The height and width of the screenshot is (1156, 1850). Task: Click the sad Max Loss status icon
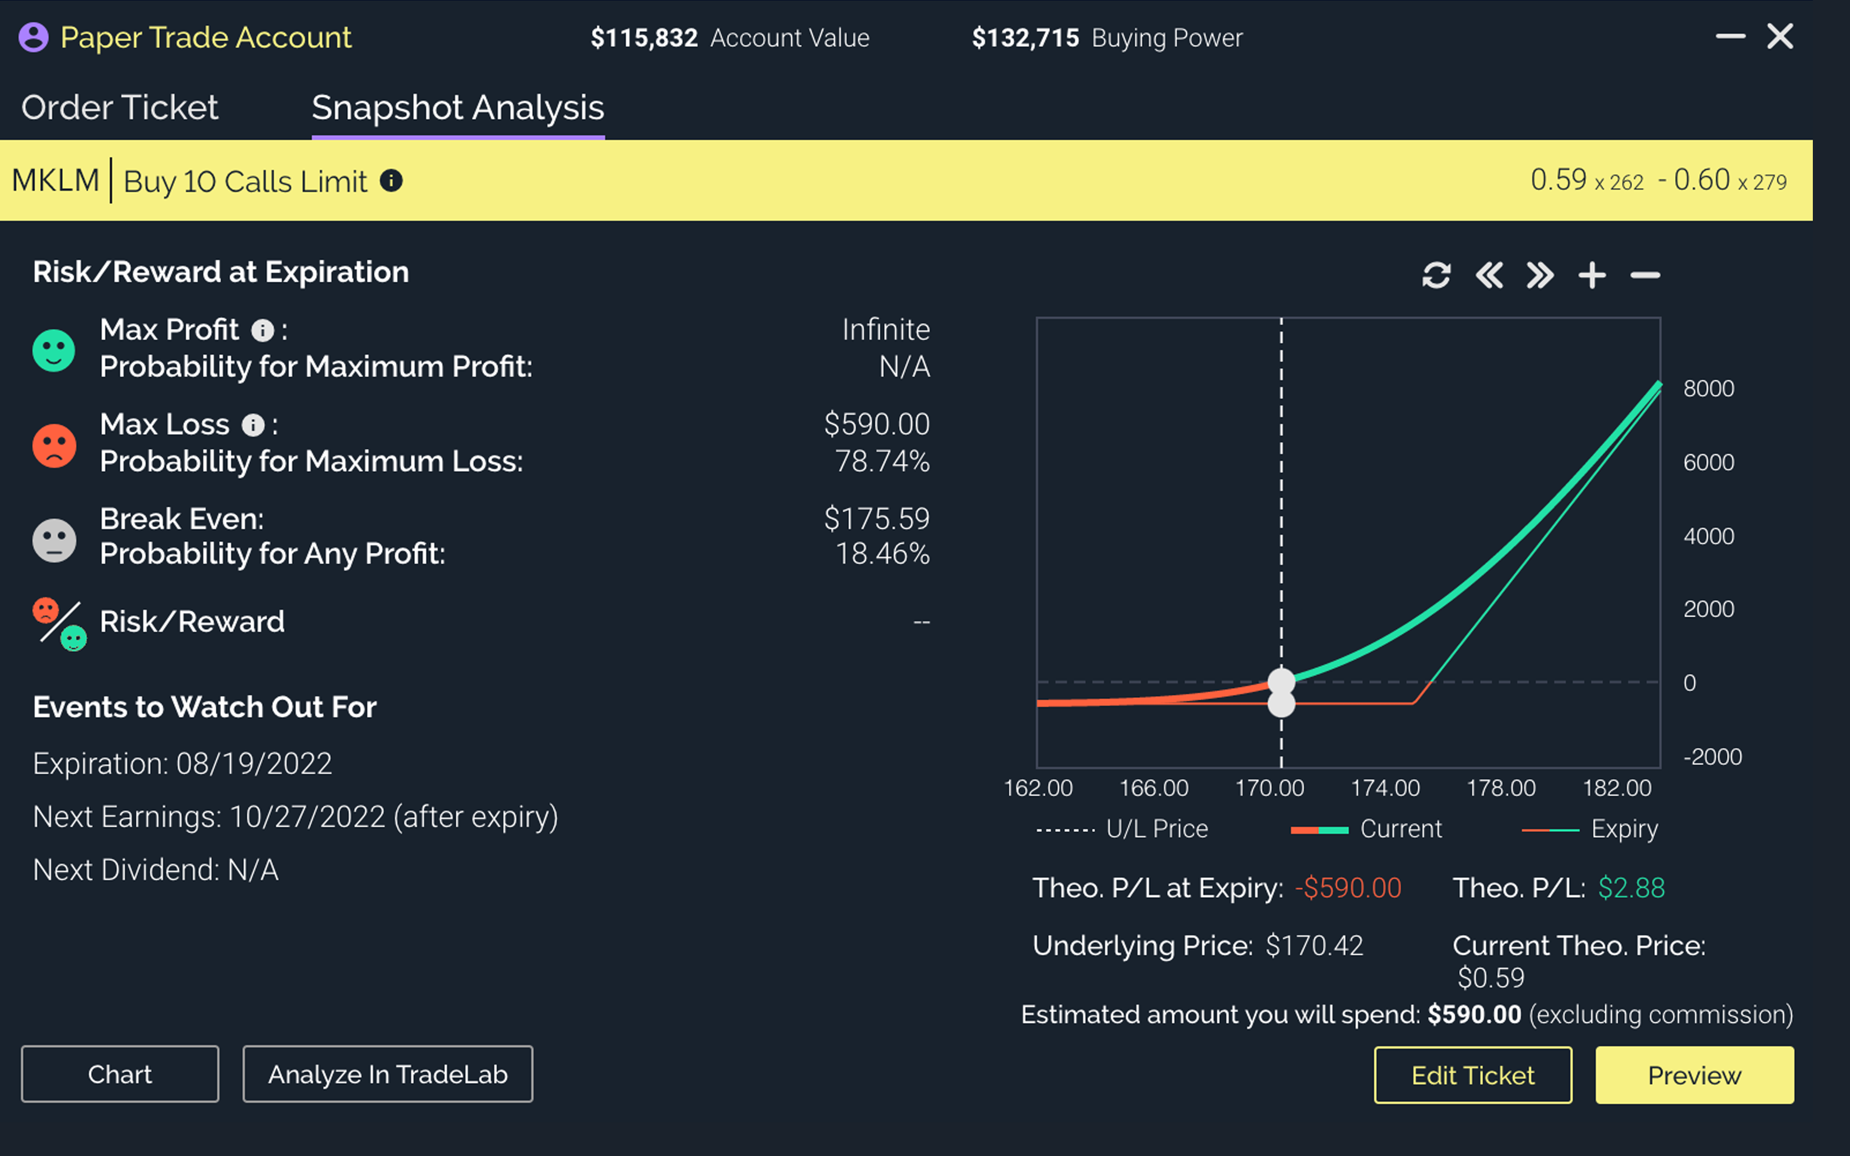tap(53, 443)
